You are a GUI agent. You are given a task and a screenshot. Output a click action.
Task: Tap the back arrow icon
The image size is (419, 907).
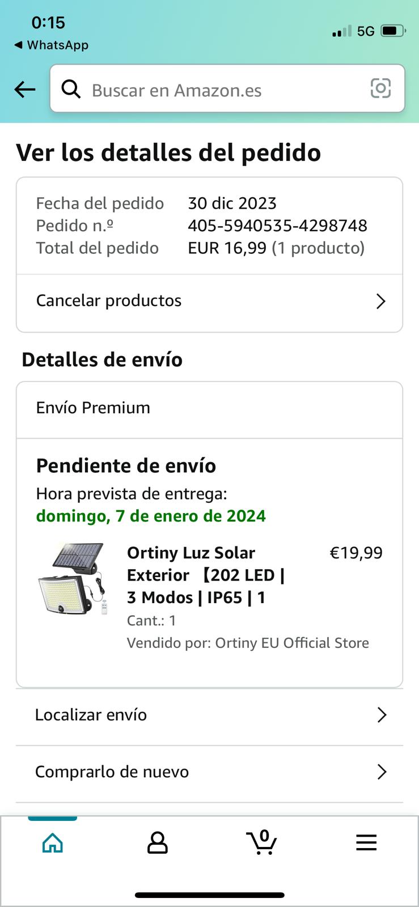pyautogui.click(x=25, y=89)
